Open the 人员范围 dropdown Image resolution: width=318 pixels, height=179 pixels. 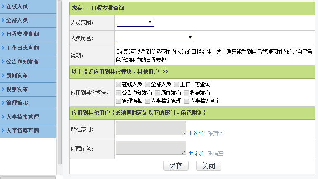point(135,22)
